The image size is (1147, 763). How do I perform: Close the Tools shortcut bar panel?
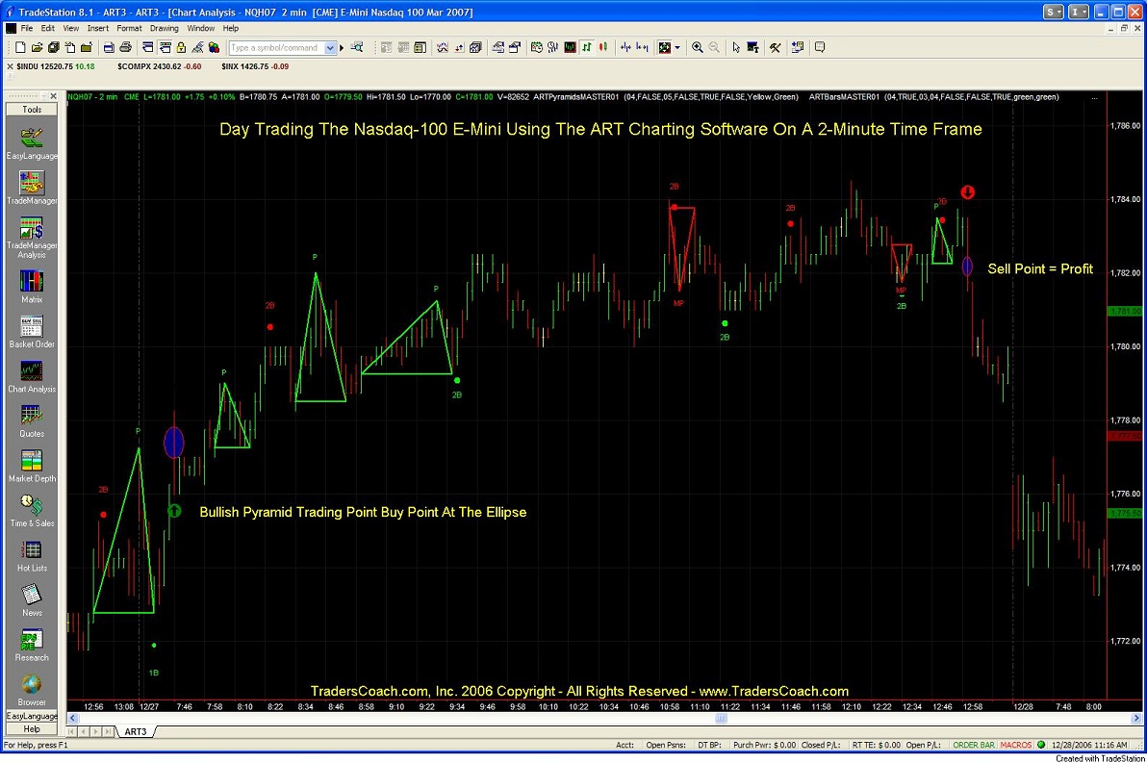(53, 96)
